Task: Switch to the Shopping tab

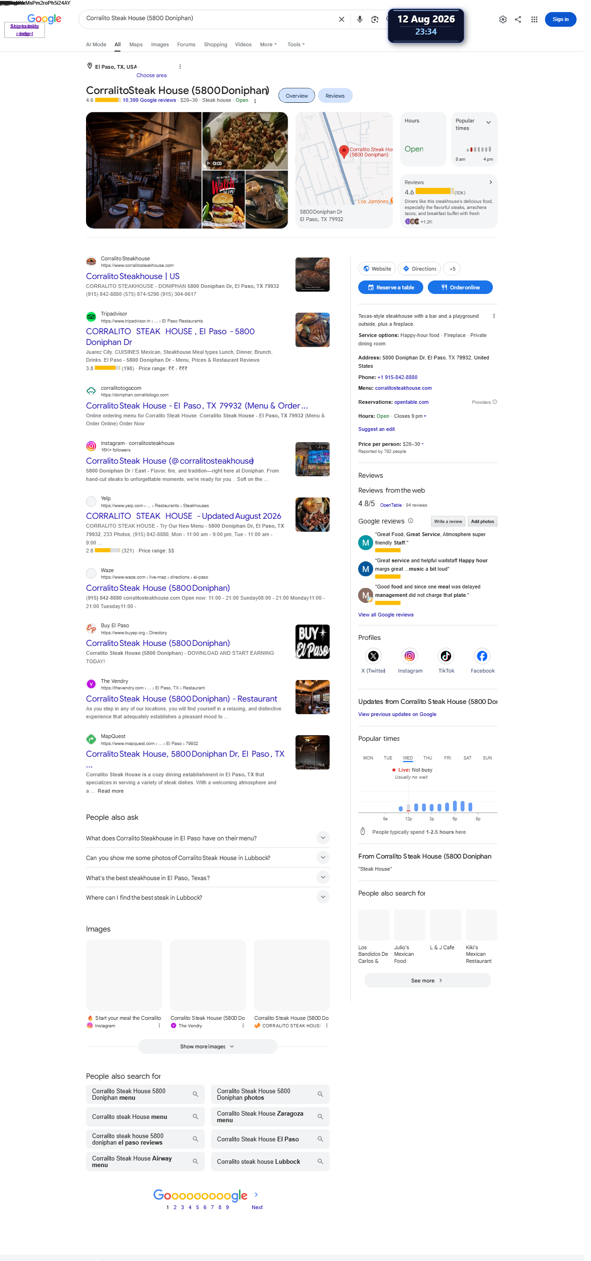Action: tap(216, 44)
